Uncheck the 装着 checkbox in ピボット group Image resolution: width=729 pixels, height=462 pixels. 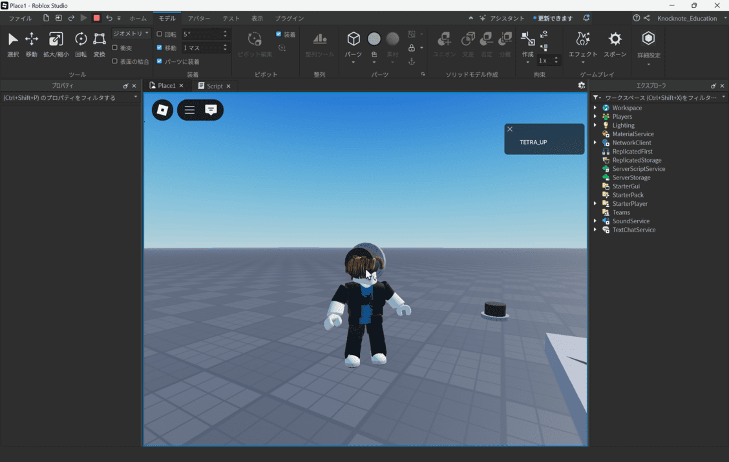279,34
